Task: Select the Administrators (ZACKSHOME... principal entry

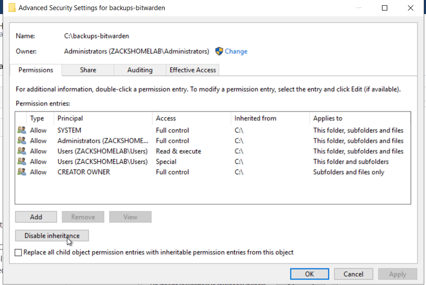Action: click(103, 141)
